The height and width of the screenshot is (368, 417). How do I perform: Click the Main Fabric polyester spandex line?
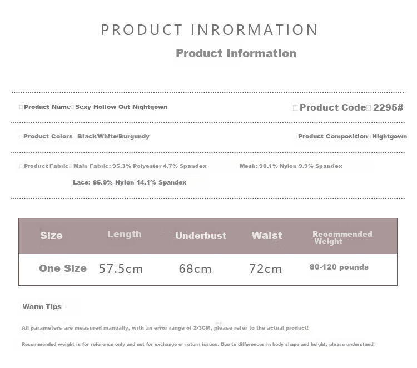tap(140, 166)
